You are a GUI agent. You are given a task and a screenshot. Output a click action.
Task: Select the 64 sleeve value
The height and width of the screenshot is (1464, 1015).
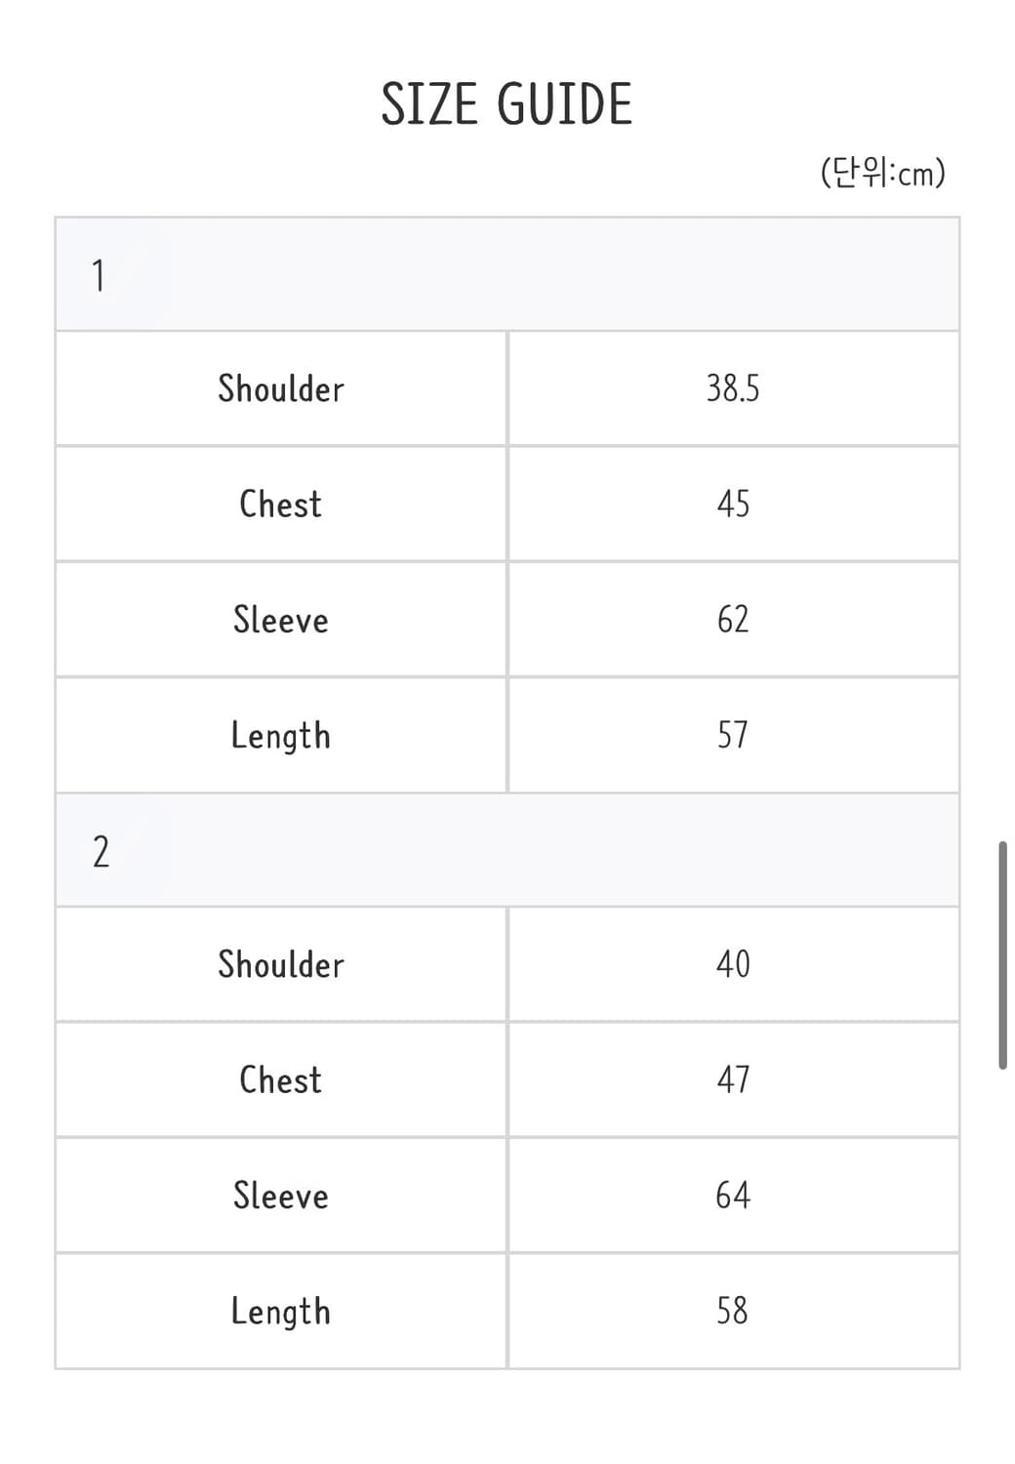pos(733,1195)
